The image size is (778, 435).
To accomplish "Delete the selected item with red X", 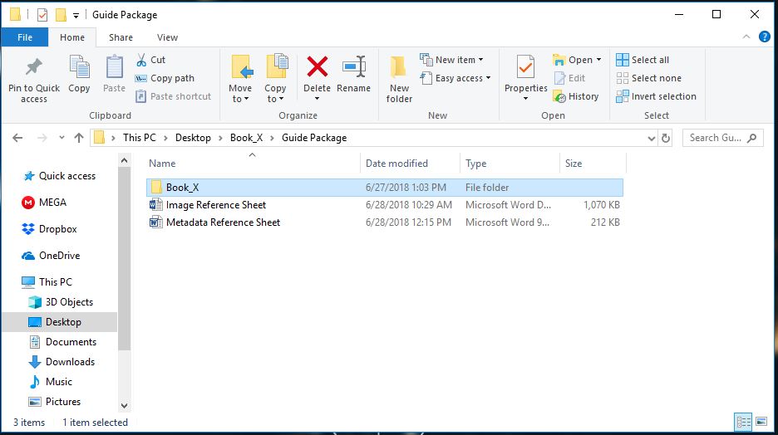I will click(x=317, y=67).
